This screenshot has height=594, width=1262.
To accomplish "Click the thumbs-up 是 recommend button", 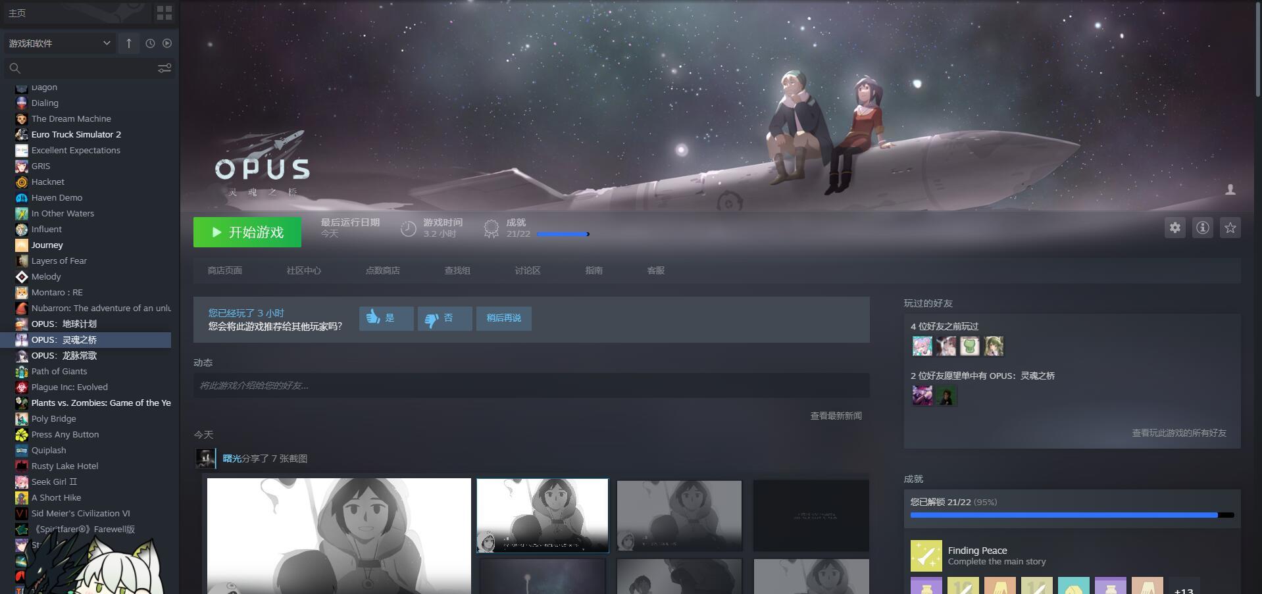I will tap(386, 318).
